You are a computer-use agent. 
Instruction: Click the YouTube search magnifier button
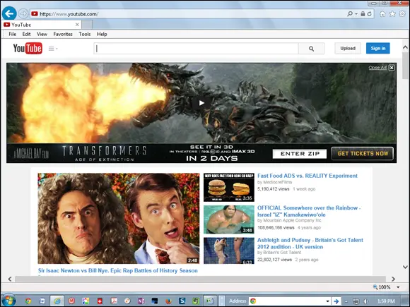(x=311, y=49)
